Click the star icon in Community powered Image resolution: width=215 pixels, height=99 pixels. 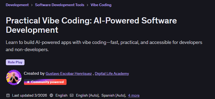pyautogui.click(x=28, y=82)
